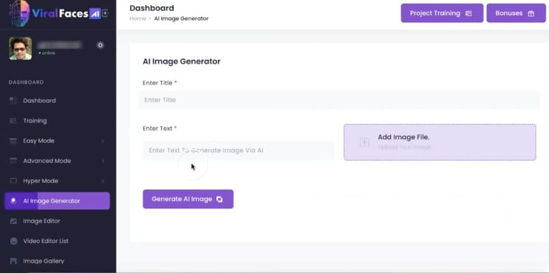Image resolution: width=549 pixels, height=273 pixels.
Task: Click AI Image Generator breadcrumb text
Action: (181, 19)
